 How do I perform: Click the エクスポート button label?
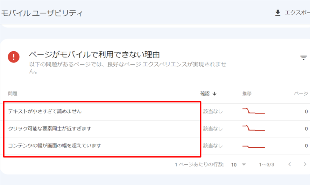tap(297, 13)
